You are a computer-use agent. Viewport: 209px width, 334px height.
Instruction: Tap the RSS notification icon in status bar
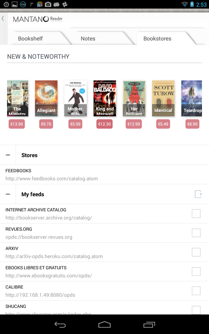[x=40, y=4]
